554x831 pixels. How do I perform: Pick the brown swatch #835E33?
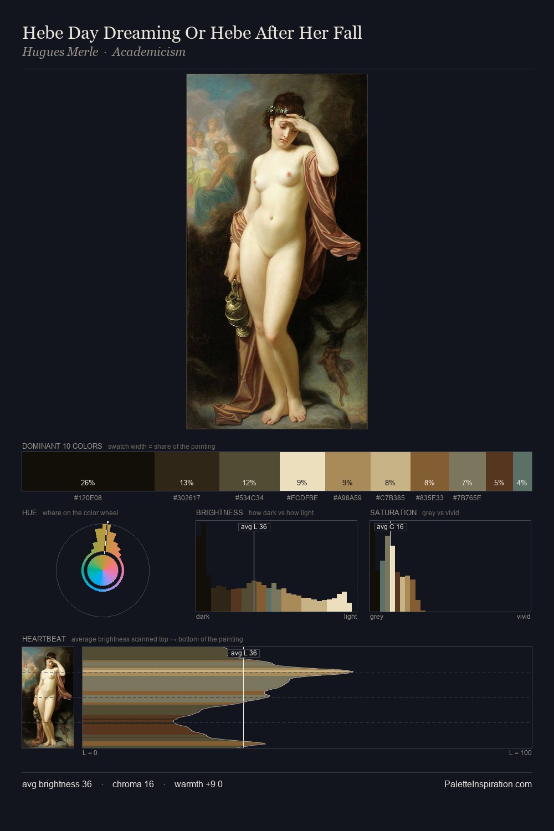coord(430,471)
